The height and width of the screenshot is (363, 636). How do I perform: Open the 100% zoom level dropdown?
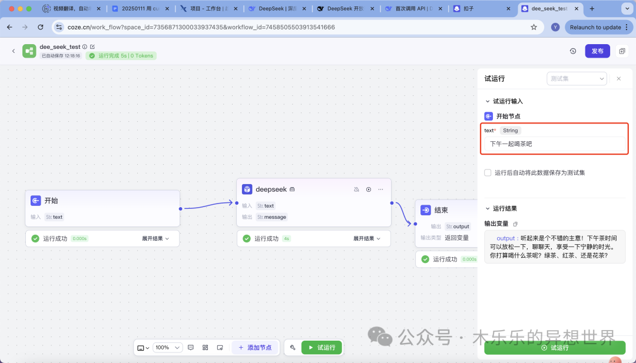[167, 348]
